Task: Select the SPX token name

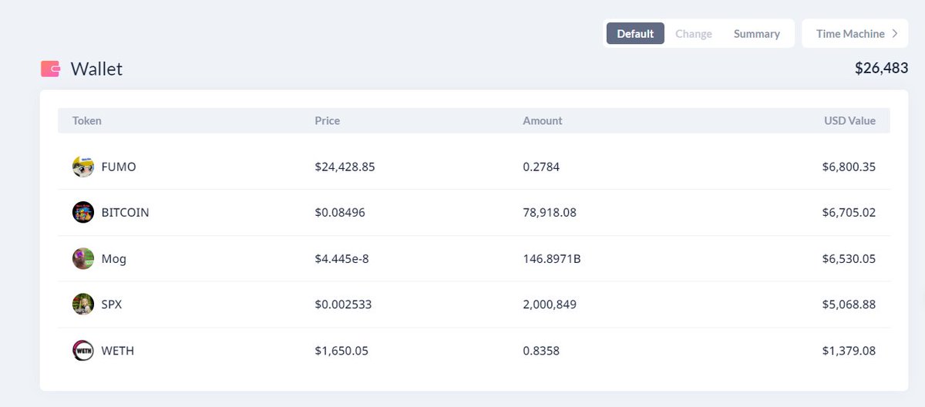Action: point(112,304)
